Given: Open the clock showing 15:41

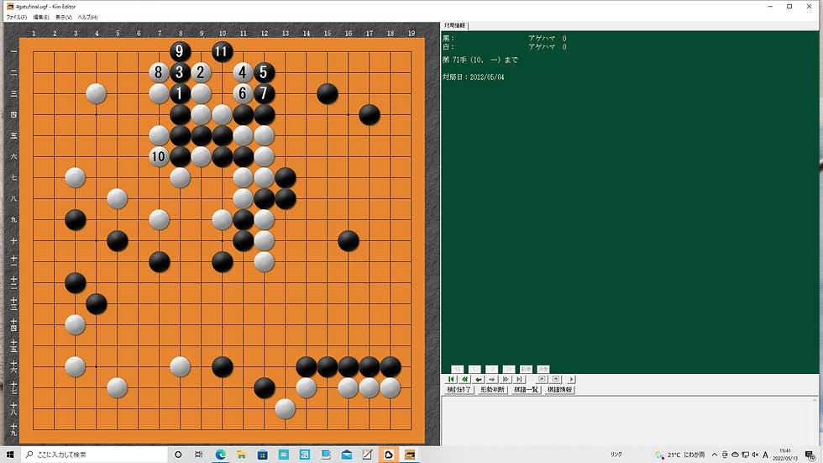Looking at the screenshot, I should (785, 455).
